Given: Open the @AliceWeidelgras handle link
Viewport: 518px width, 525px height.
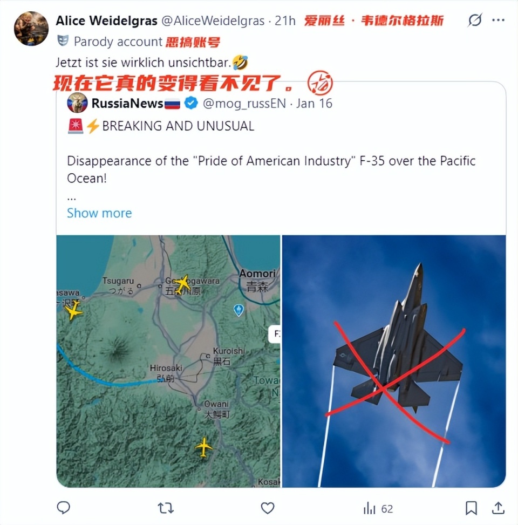Looking at the screenshot, I should click(x=213, y=21).
